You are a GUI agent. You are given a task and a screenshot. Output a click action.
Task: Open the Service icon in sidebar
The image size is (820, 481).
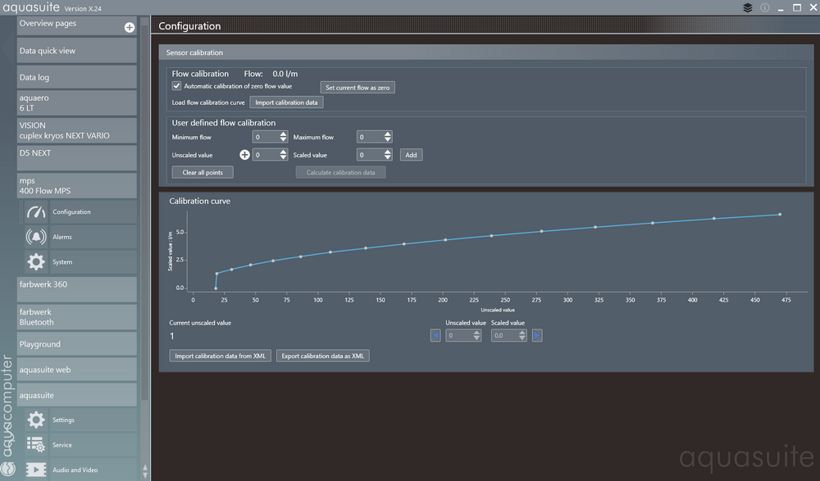point(36,445)
